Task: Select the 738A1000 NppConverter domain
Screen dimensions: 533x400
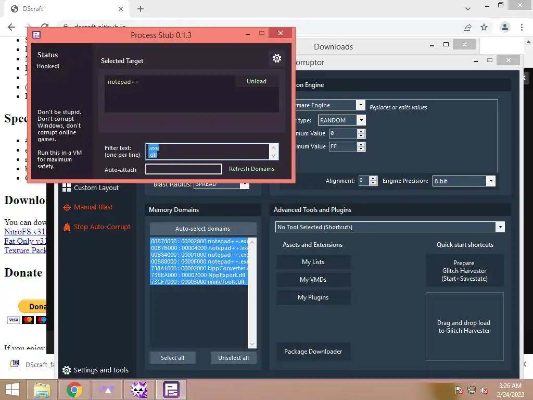Action: (x=199, y=268)
